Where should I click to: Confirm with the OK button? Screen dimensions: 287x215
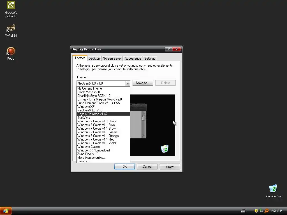tap(124, 166)
